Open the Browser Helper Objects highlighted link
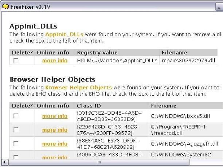This screenshot has height=167, width=223. point(78,87)
